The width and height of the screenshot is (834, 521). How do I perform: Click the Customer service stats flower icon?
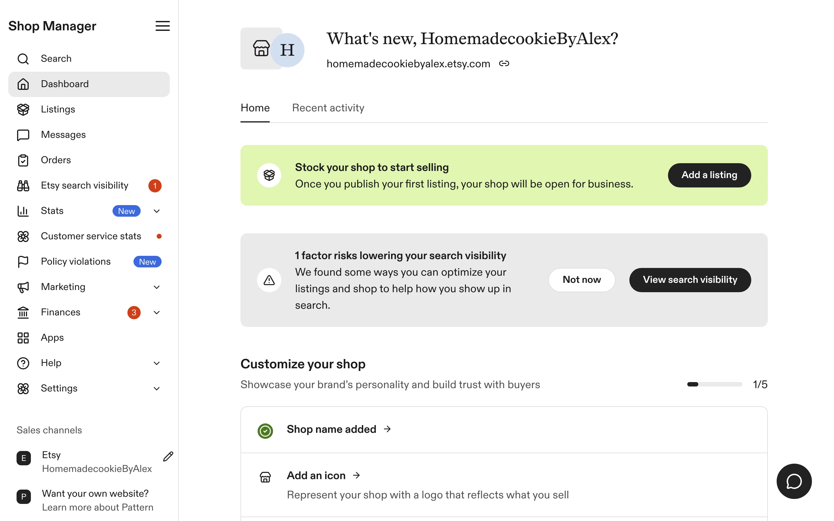pyautogui.click(x=23, y=237)
